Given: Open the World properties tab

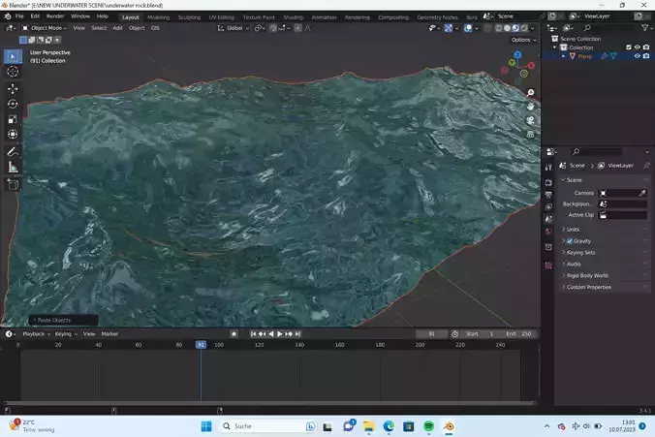Looking at the screenshot, I should [548, 232].
